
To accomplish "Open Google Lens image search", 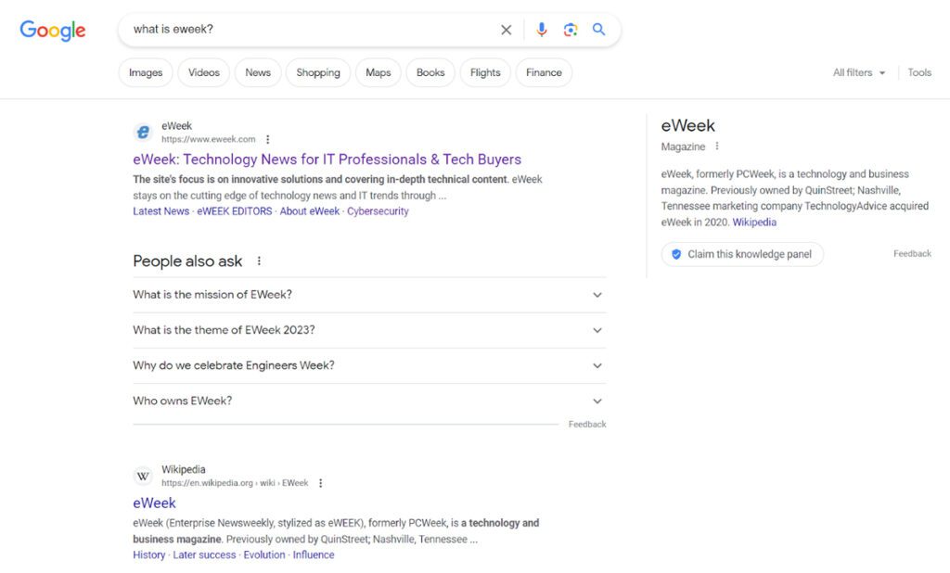I will [x=571, y=30].
